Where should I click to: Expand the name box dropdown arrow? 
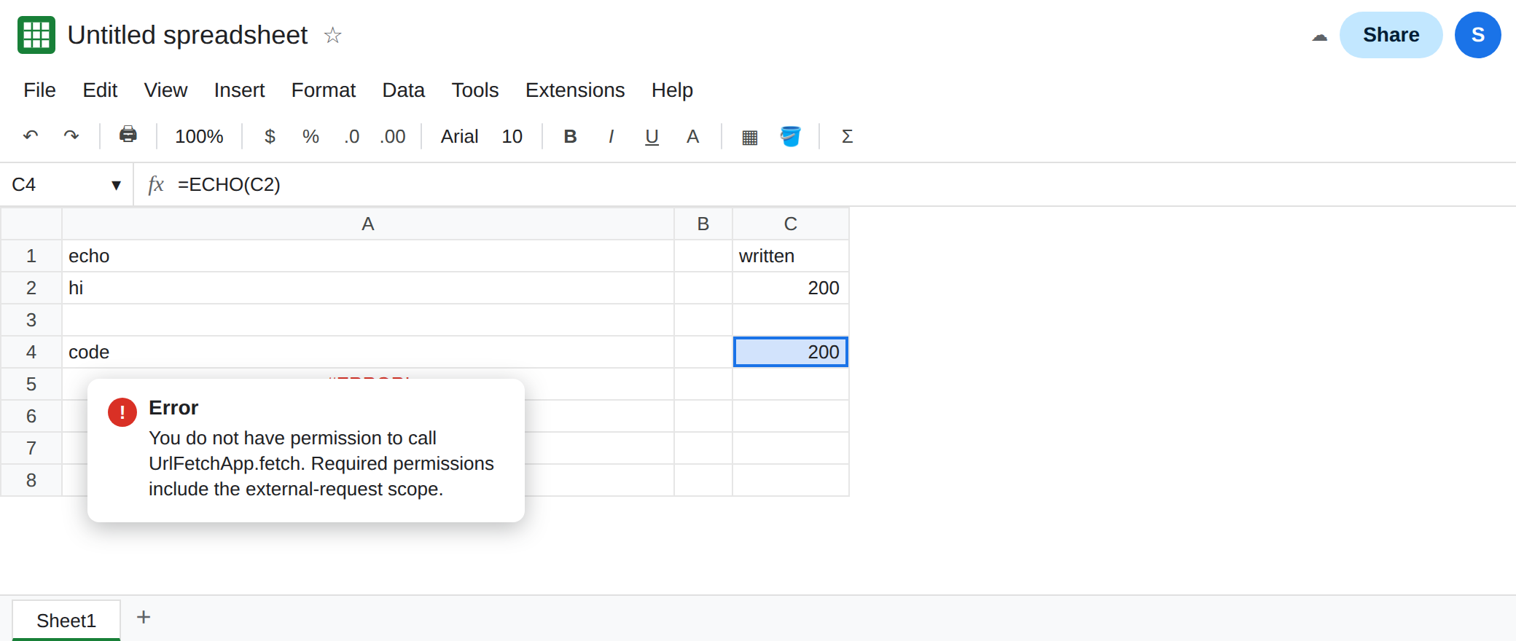(x=116, y=185)
